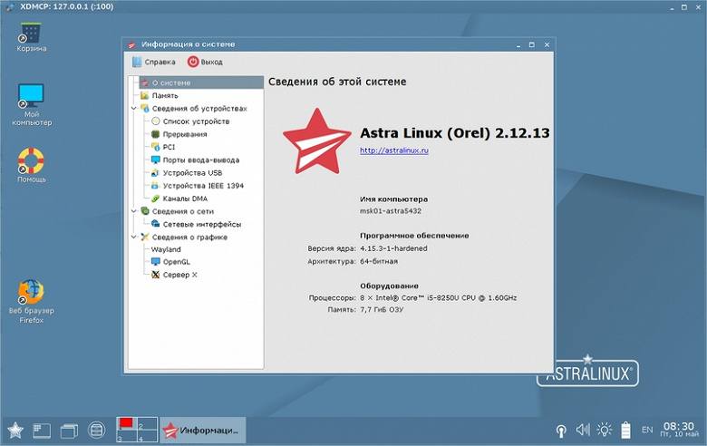Select the PCI entry icon
The image size is (707, 446).
(156, 147)
